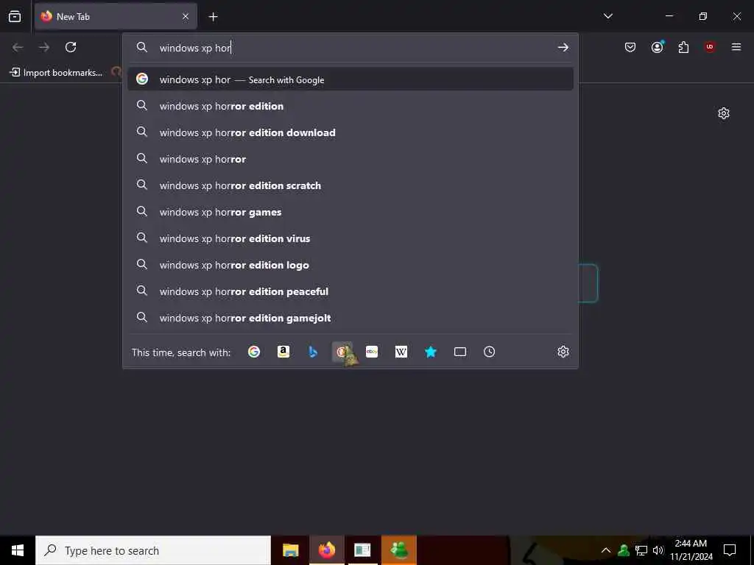754x565 pixels.
Task: Open Save to Pocket
Action: pyautogui.click(x=630, y=47)
